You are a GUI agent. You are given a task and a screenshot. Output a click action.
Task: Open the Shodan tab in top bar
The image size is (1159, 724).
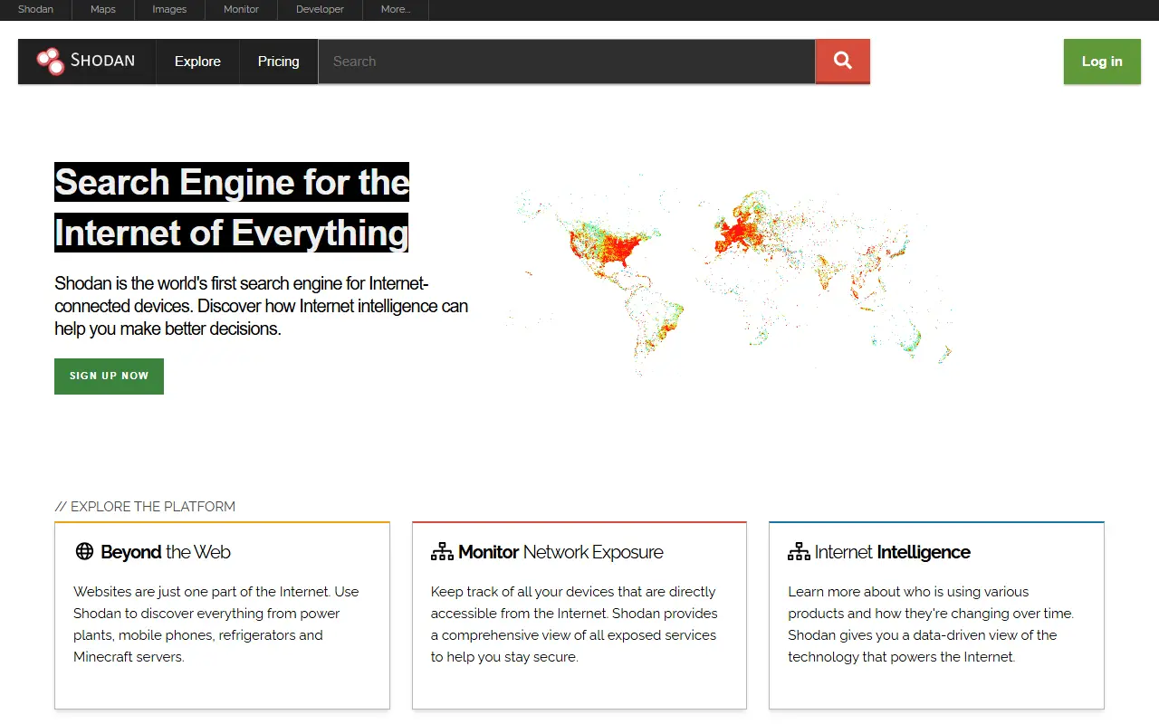35,10
